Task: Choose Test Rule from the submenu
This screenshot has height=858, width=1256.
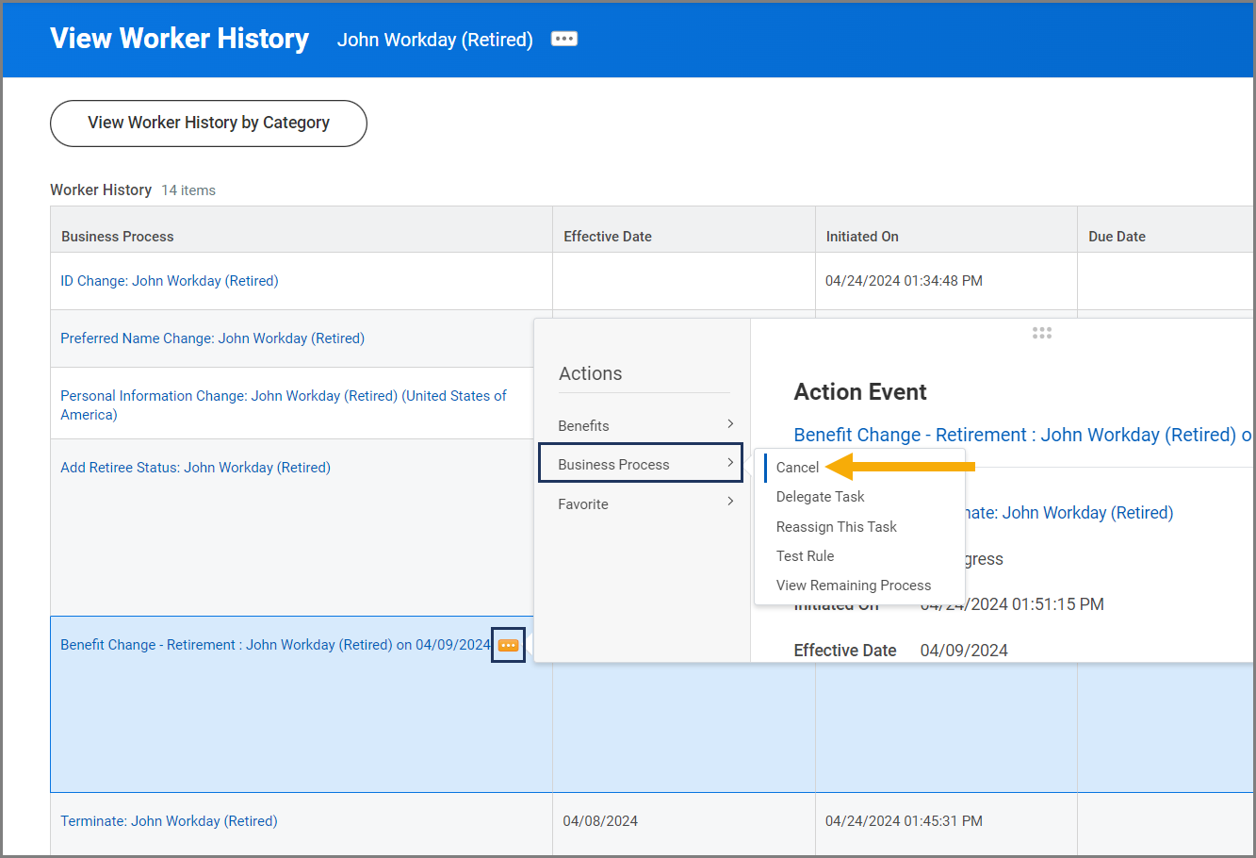Action: (806, 556)
